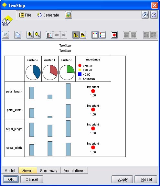The width and height of the screenshot is (160, 186).
Task: Click sepal_width bar for cluster-1
Action: [x=50, y=148]
